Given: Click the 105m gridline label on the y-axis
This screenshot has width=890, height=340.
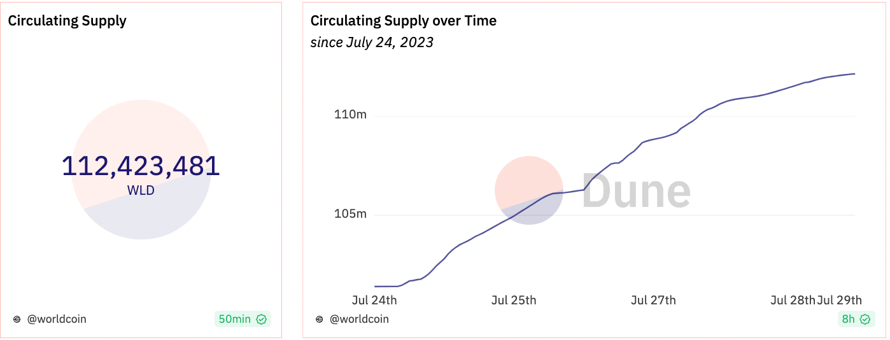Looking at the screenshot, I should pyautogui.click(x=351, y=214).
